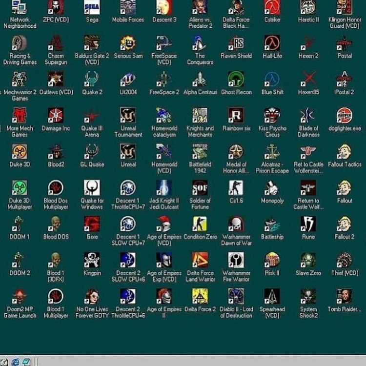Click the No One Lives Forever GOTY icon
This screenshot has height=366, width=366.
pyautogui.click(x=92, y=296)
